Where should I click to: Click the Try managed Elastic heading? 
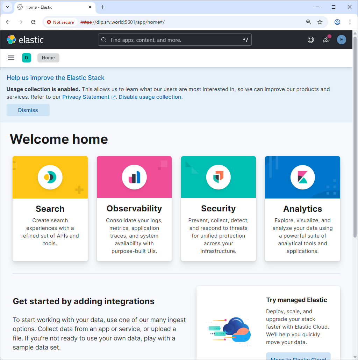[x=296, y=300]
